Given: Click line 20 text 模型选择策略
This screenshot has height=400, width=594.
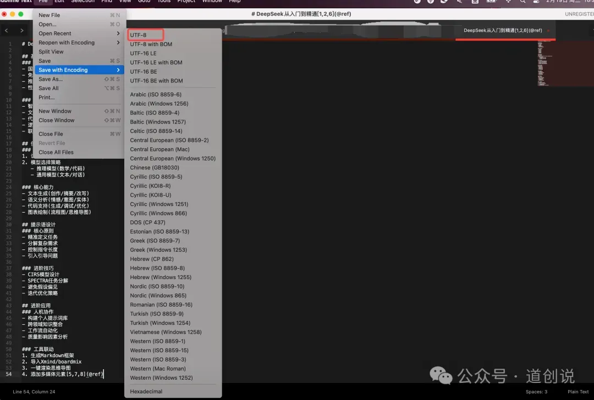Looking at the screenshot, I should 46,162.
